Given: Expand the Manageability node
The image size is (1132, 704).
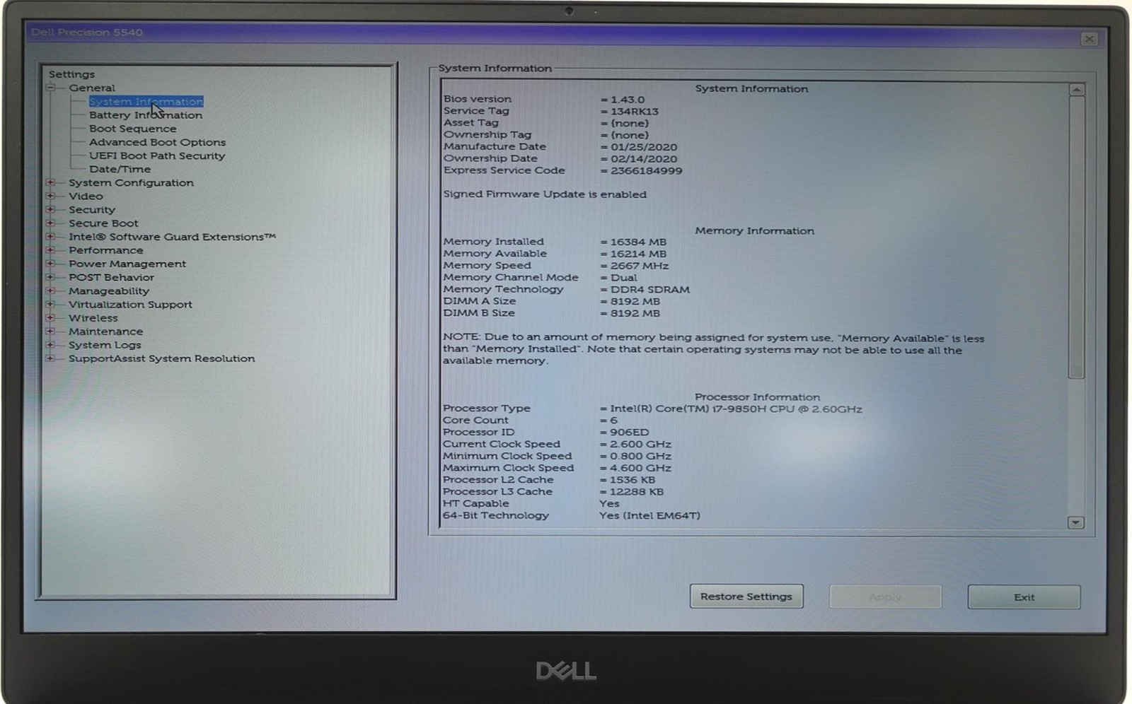Looking at the screenshot, I should pos(50,291).
